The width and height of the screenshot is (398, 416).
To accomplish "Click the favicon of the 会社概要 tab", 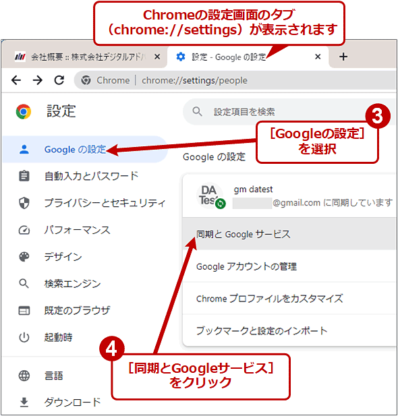I will coord(20,57).
